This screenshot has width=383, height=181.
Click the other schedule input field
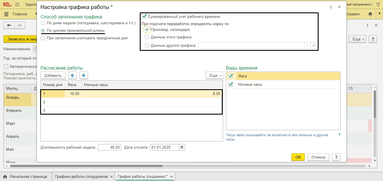252,46
